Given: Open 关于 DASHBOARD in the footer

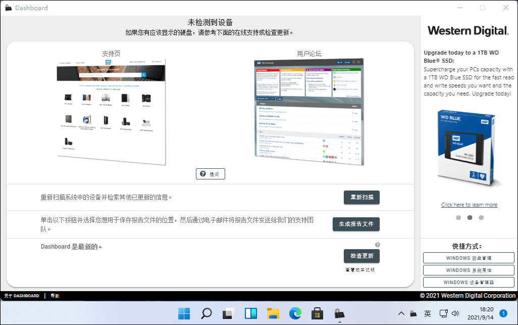Looking at the screenshot, I should coord(22,296).
